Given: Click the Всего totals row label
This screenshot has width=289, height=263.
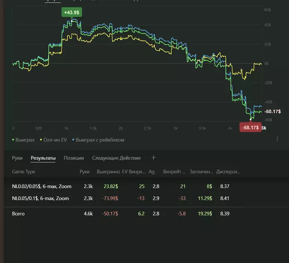Looking at the screenshot, I should 18,213.
